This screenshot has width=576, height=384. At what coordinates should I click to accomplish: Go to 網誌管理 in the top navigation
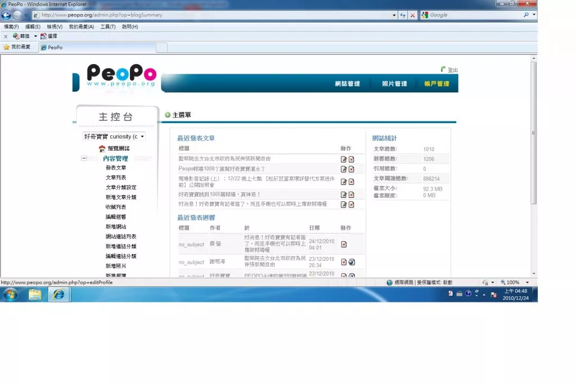pyautogui.click(x=347, y=84)
